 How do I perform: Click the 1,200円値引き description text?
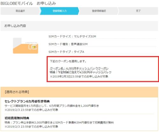click(x=52, y=106)
